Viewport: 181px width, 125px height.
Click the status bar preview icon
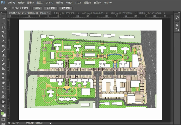(17, 123)
